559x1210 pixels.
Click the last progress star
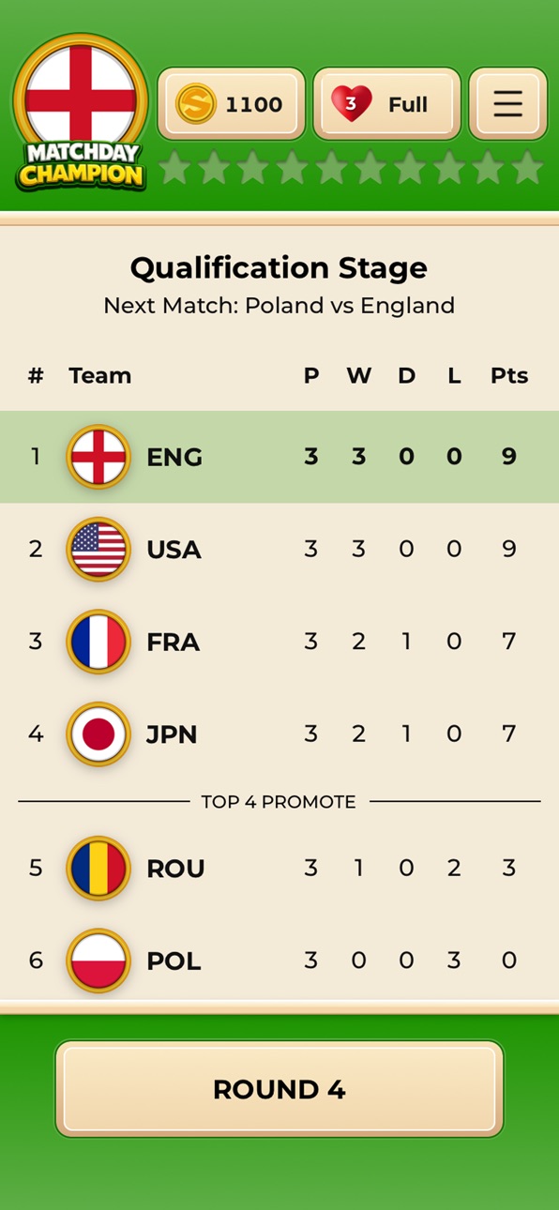[528, 168]
